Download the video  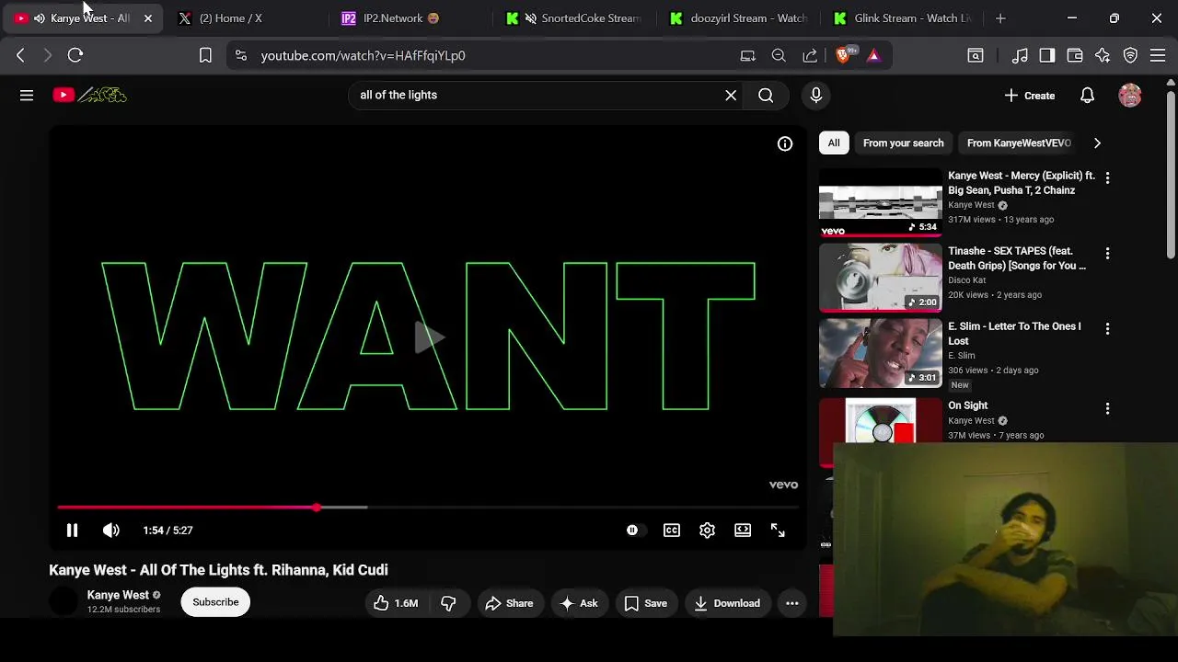tap(727, 603)
